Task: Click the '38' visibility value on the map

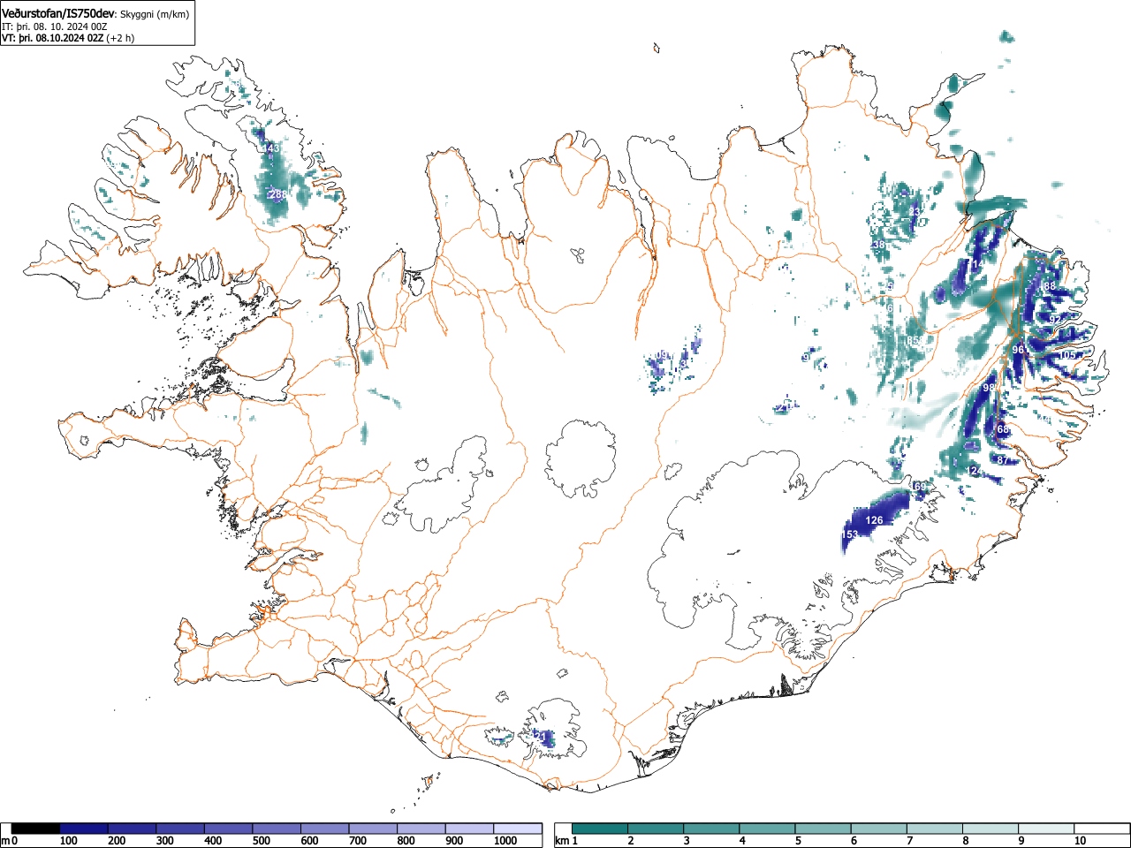Action: tap(878, 246)
